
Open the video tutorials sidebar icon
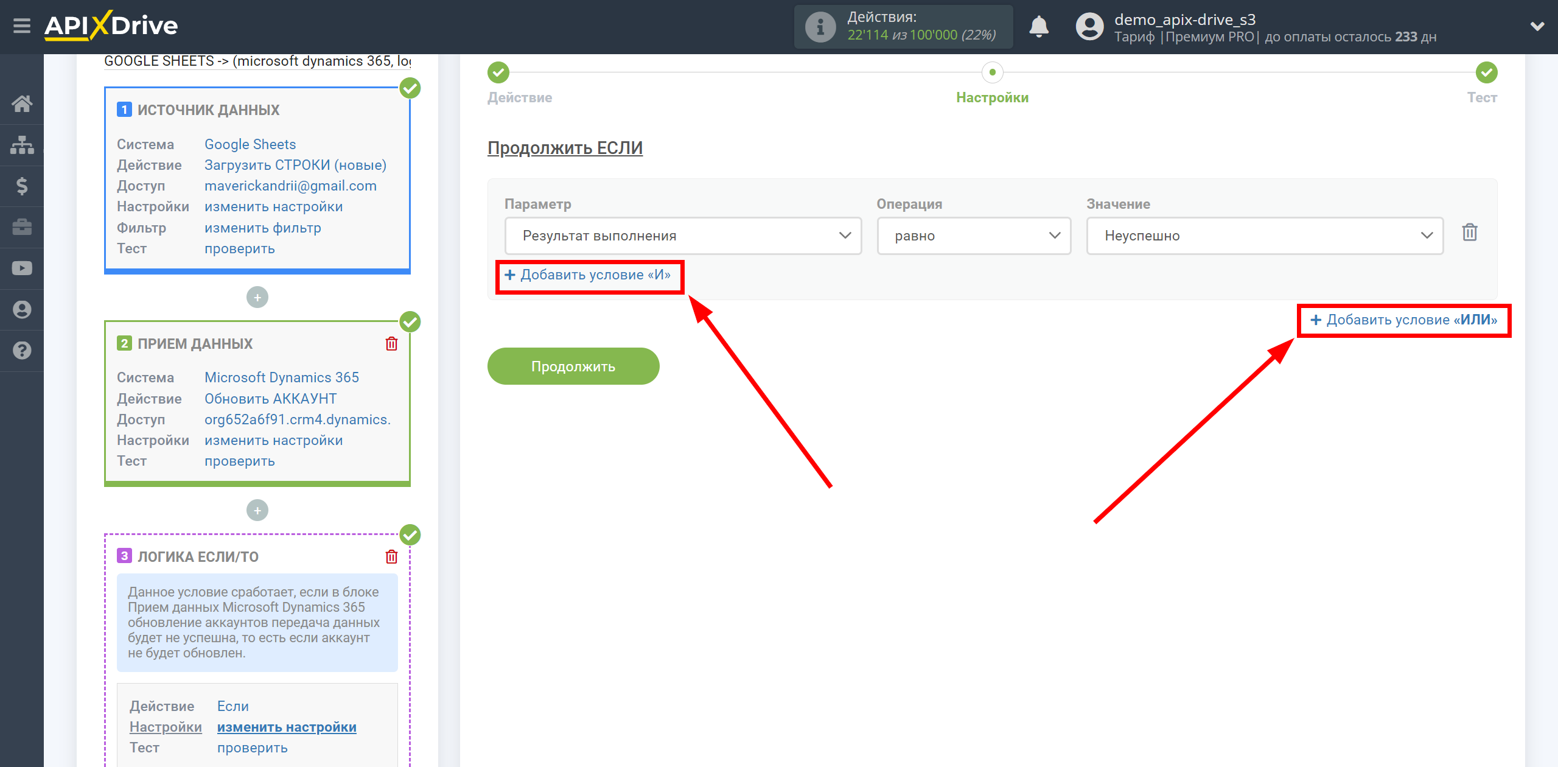22,268
